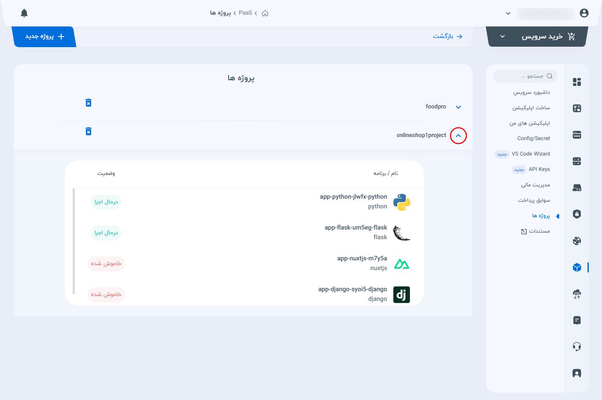Create a new project with پروژه جدید
The width and height of the screenshot is (602, 400).
(44, 37)
